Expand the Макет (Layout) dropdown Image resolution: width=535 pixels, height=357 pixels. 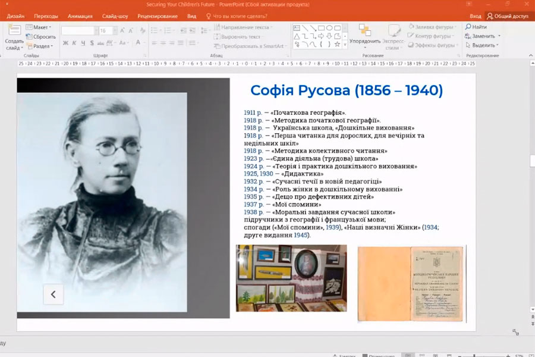pyautogui.click(x=40, y=27)
